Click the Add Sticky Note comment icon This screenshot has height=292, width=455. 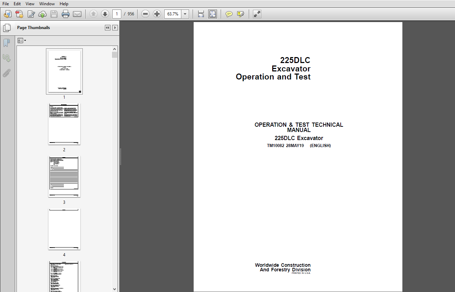(x=229, y=14)
